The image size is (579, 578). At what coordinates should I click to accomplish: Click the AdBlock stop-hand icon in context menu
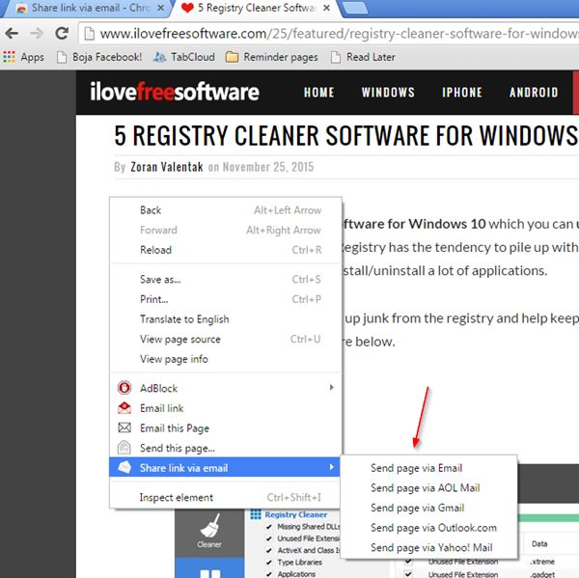coord(124,388)
